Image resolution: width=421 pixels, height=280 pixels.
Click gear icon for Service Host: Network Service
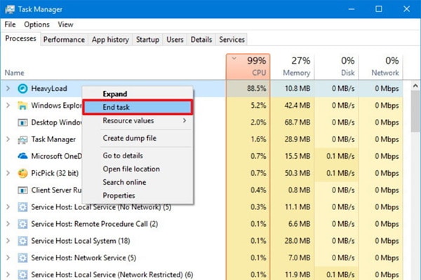tap(22, 258)
